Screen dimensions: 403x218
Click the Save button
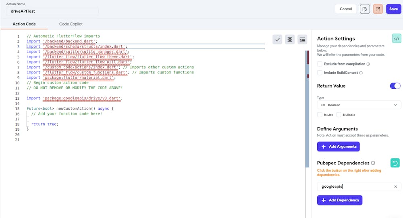(x=393, y=9)
